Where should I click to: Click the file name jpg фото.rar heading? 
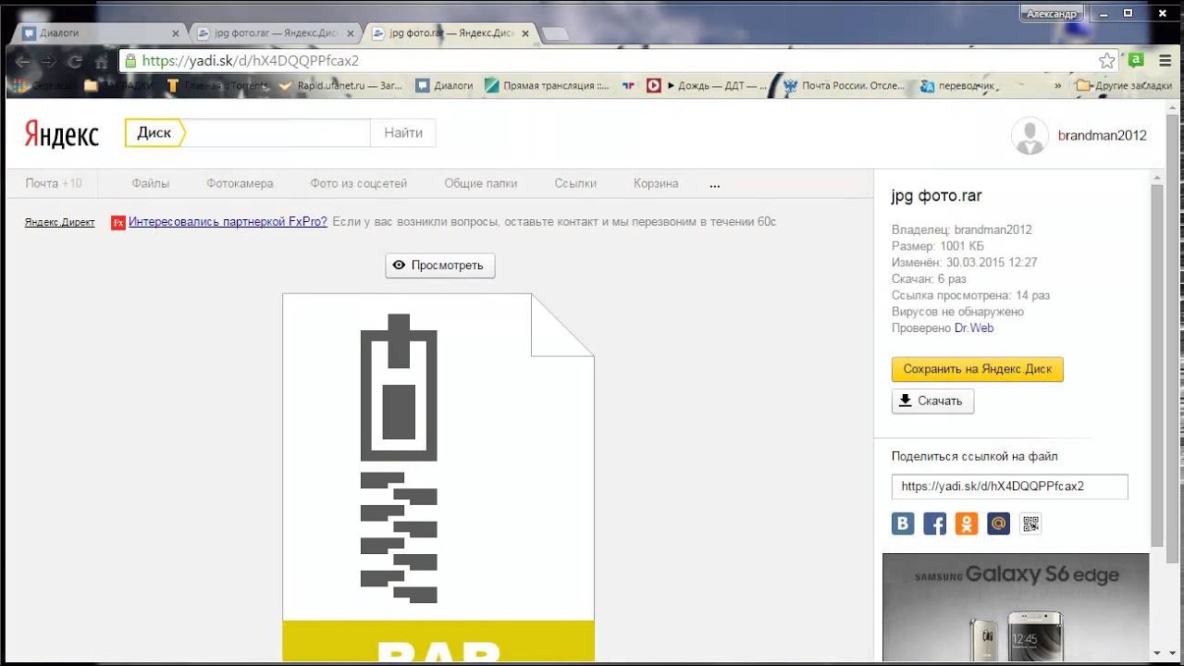[936, 196]
